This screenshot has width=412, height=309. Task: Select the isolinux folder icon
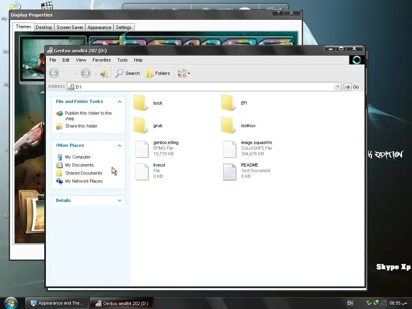228,126
